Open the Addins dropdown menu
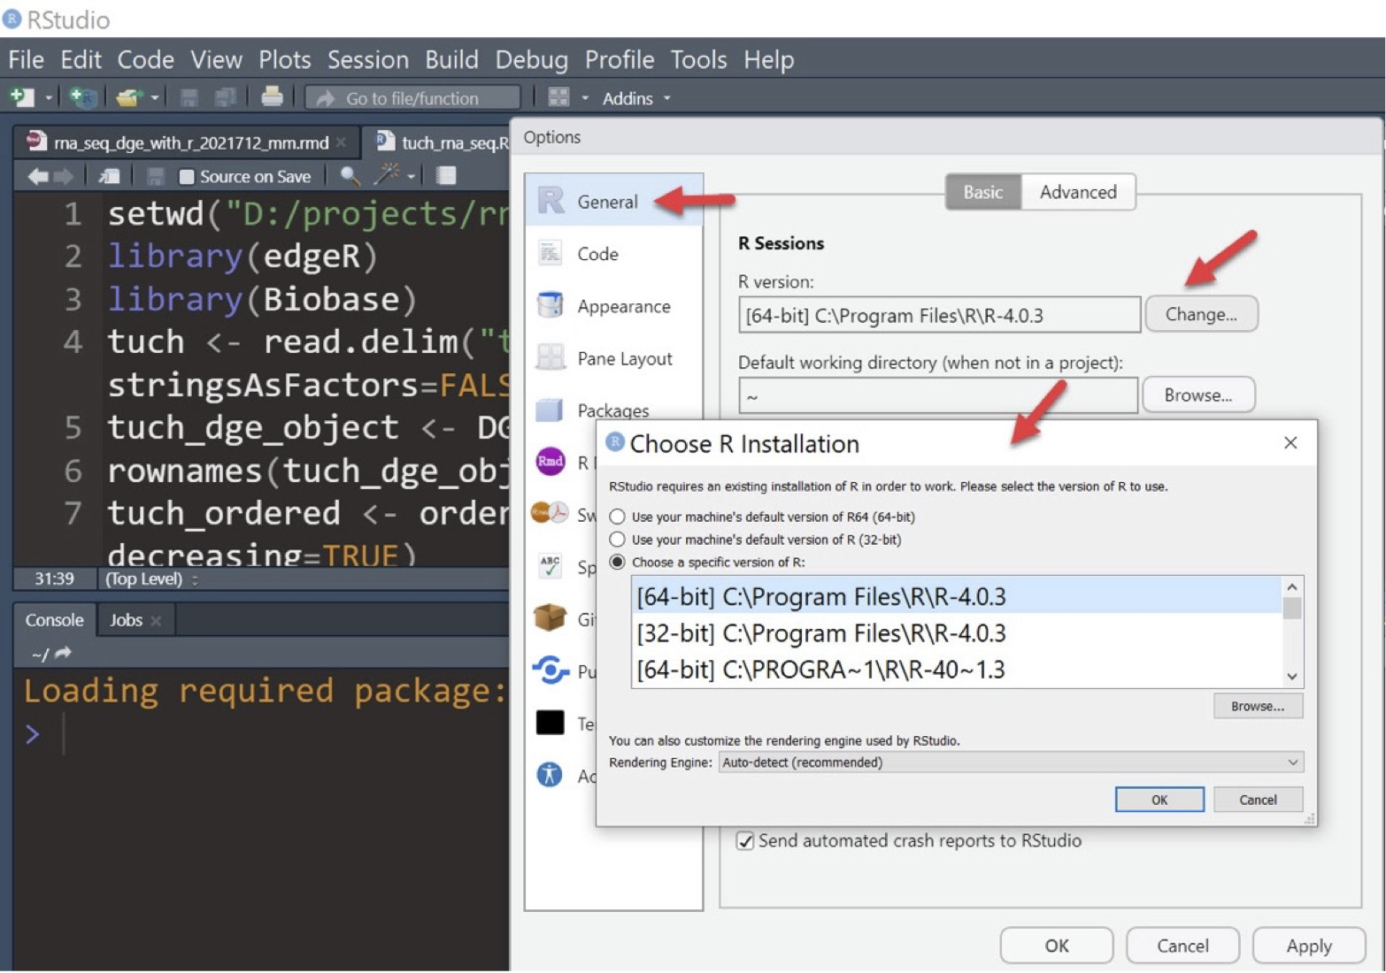The width and height of the screenshot is (1386, 973). [x=635, y=98]
